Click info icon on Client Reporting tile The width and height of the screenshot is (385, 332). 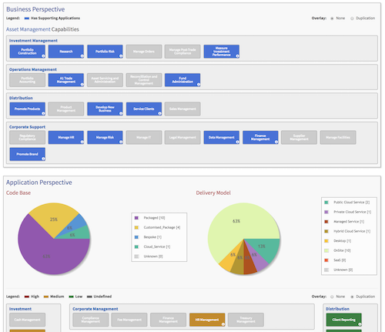(x=360, y=324)
